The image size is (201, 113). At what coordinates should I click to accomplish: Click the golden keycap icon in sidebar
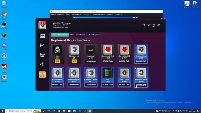(x=42, y=74)
